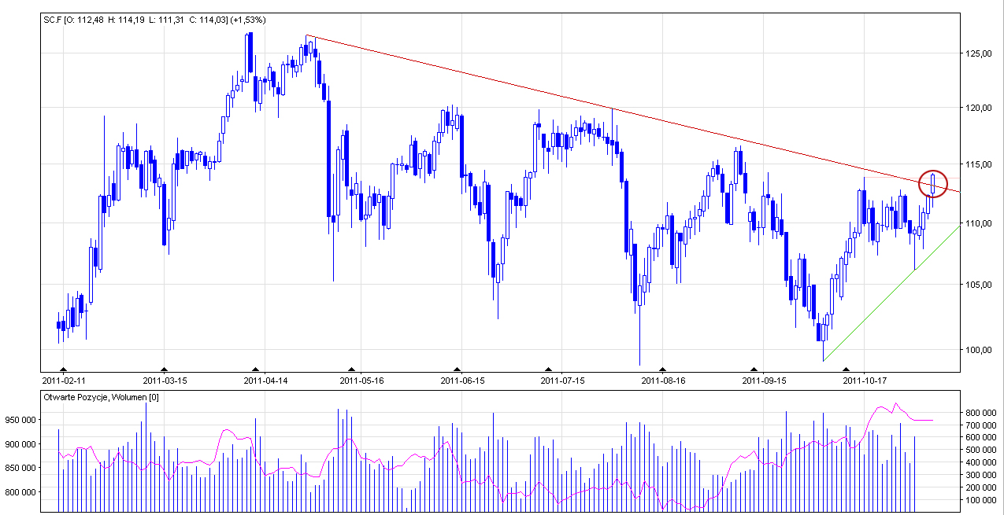Click the Otwarte Pozycje, Wolumen panel title
The image size is (1004, 515).
pyautogui.click(x=101, y=397)
